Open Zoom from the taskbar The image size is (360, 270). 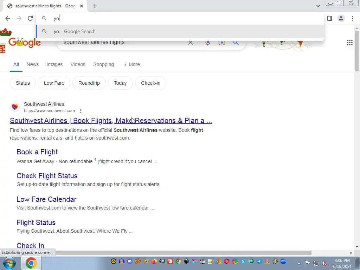coord(283,261)
